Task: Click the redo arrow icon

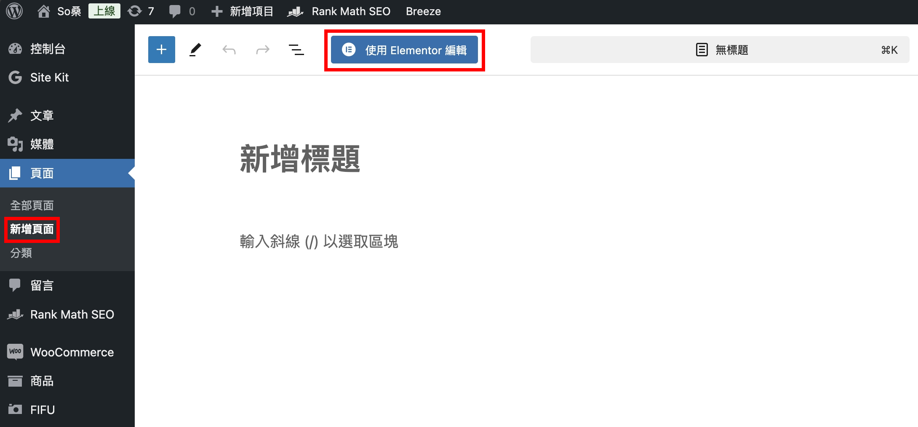Action: pos(263,50)
